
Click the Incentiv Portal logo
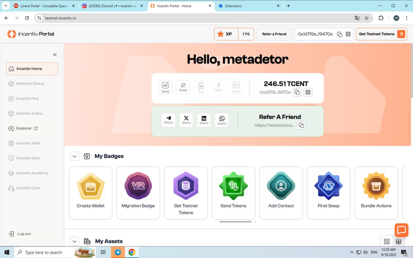[x=31, y=34]
